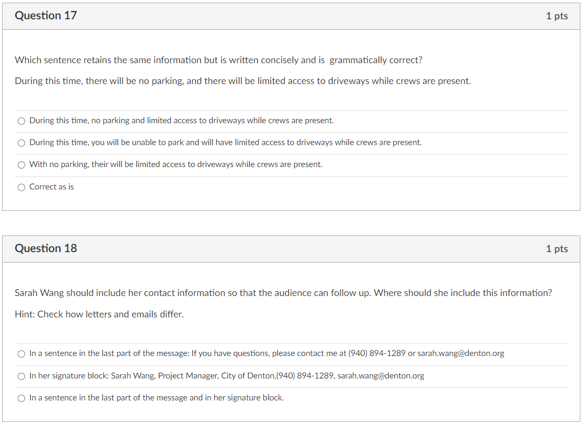This screenshot has width=583, height=426.
Task: Select 'In a sentence and in her signature block'
Action: coord(21,398)
